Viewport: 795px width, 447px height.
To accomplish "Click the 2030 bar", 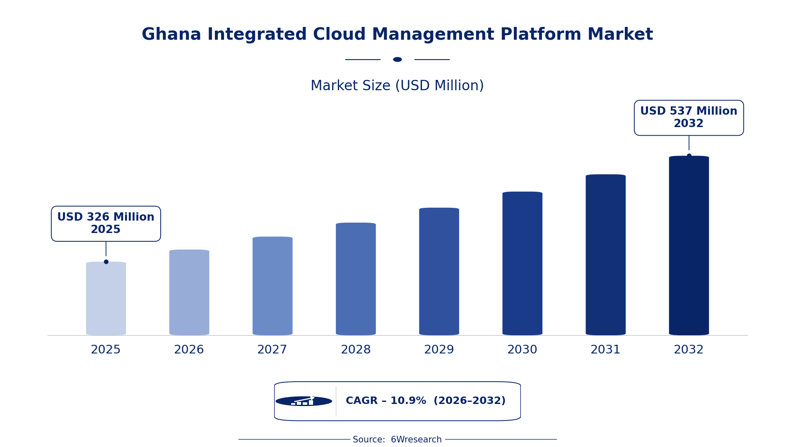I will point(522,263).
